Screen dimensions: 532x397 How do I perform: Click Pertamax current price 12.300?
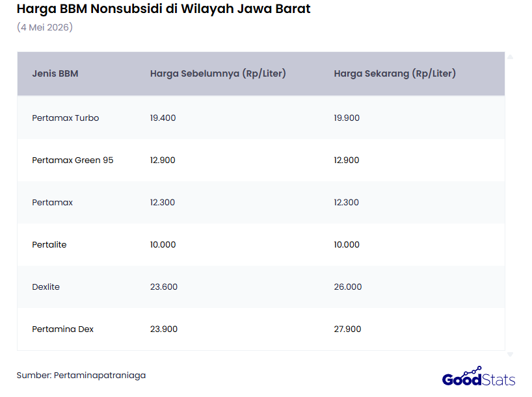coord(346,203)
